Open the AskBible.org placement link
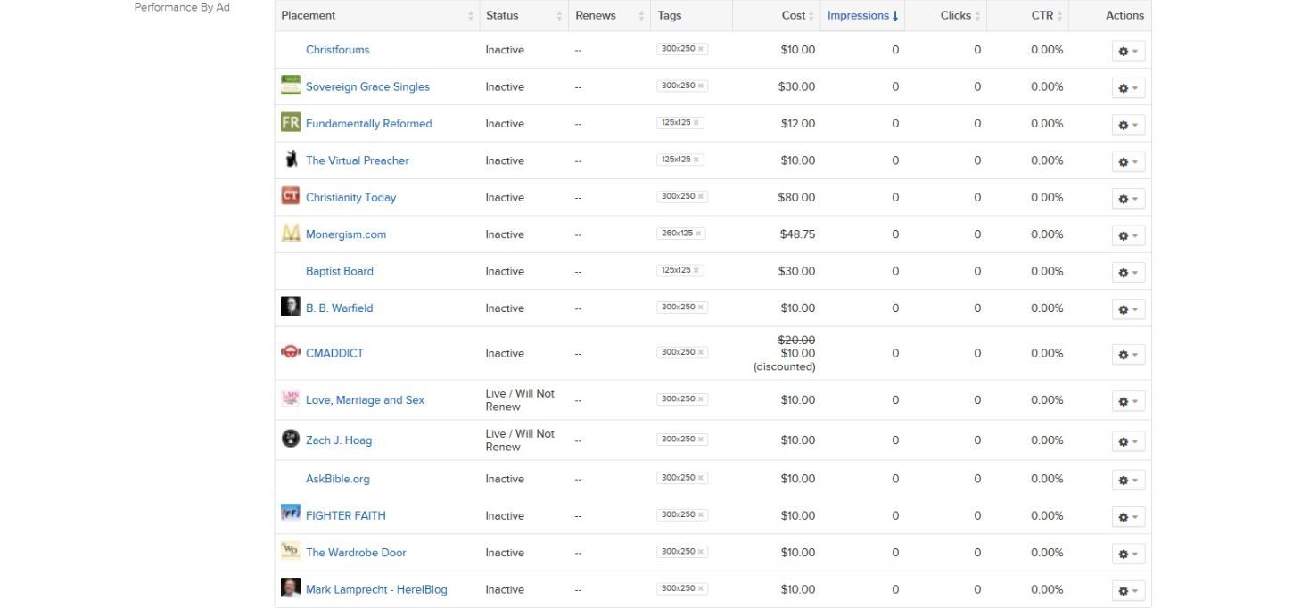 click(338, 479)
